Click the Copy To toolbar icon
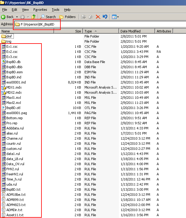The height and width of the screenshot is (218, 186). (91, 17)
